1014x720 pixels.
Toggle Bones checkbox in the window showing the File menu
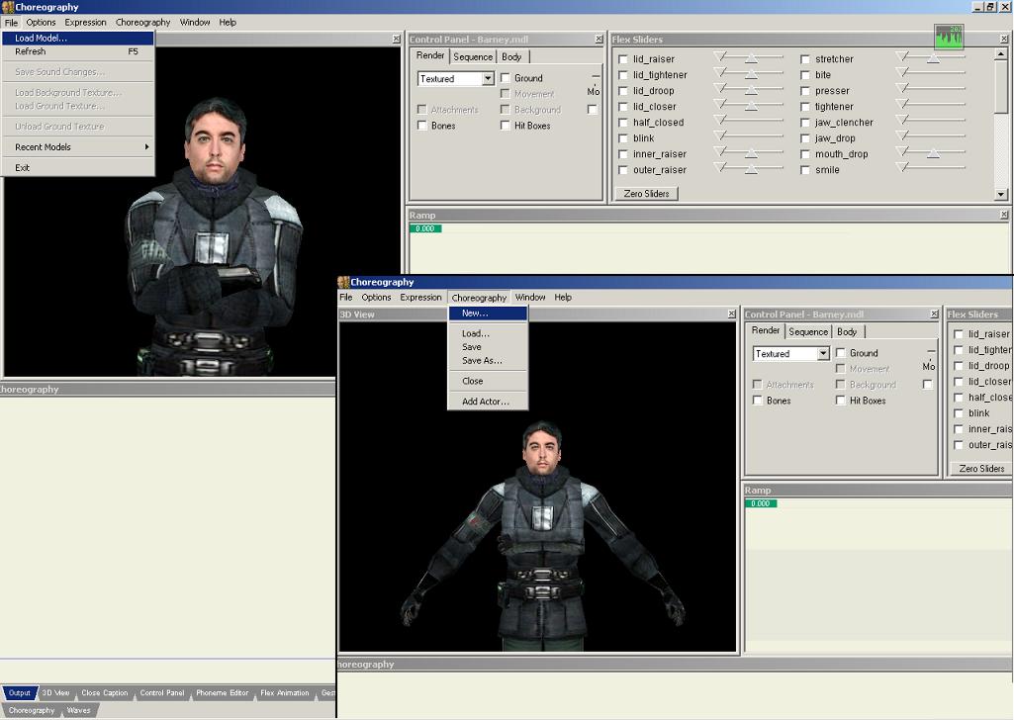click(422, 126)
